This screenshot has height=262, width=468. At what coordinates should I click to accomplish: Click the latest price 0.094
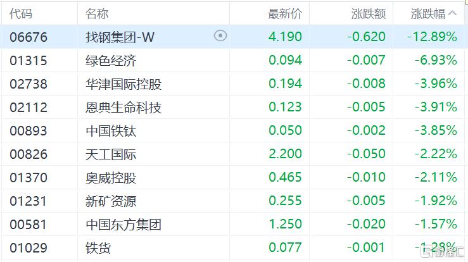point(286,60)
